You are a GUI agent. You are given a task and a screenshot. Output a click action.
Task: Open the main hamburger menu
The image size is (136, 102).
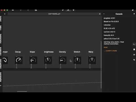[x=13, y=10]
